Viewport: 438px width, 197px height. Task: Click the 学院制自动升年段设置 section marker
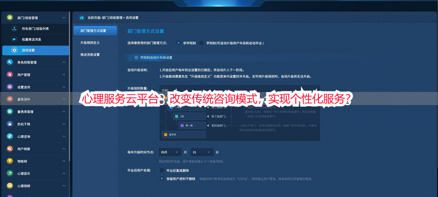pos(136,57)
